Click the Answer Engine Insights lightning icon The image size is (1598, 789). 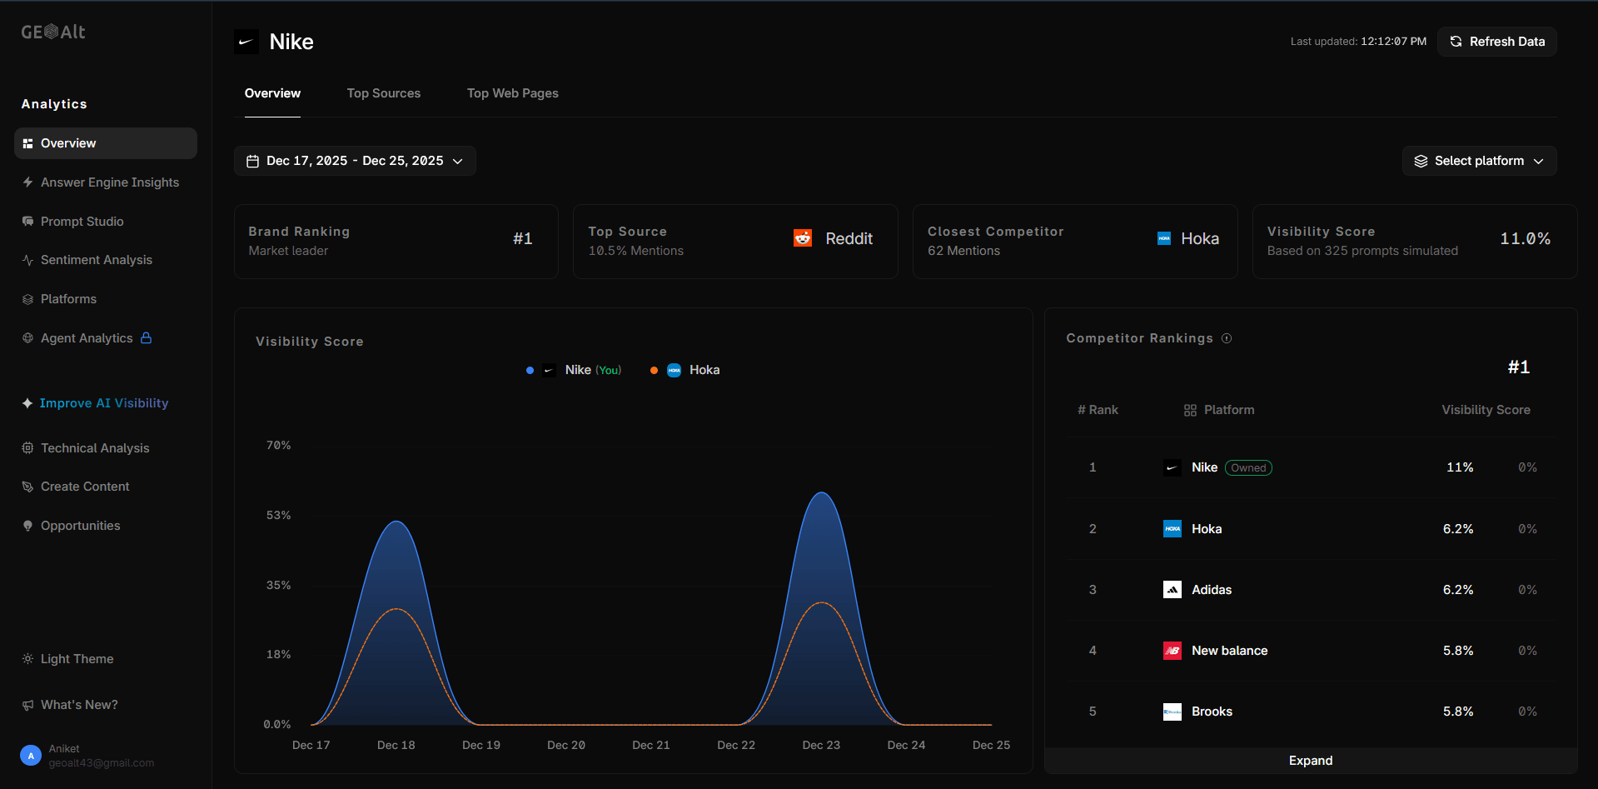[27, 182]
